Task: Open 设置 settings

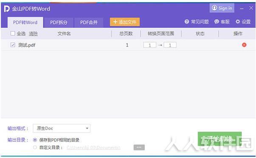Action: tap(243, 22)
